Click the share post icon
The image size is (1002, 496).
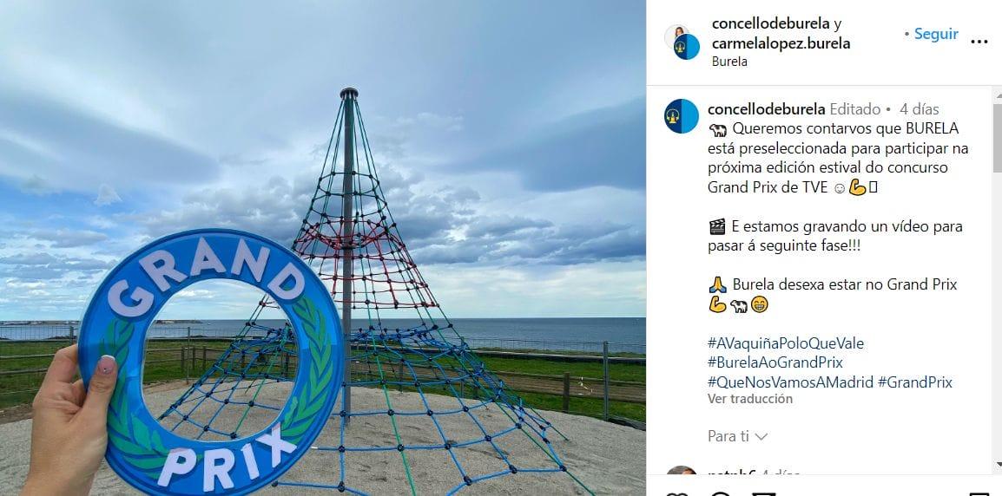pyautogui.click(x=762, y=493)
